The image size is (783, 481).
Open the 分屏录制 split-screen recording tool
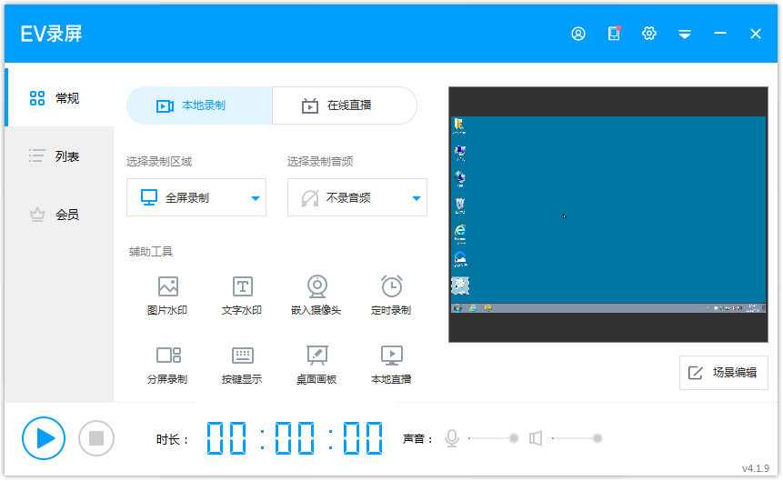click(x=167, y=365)
